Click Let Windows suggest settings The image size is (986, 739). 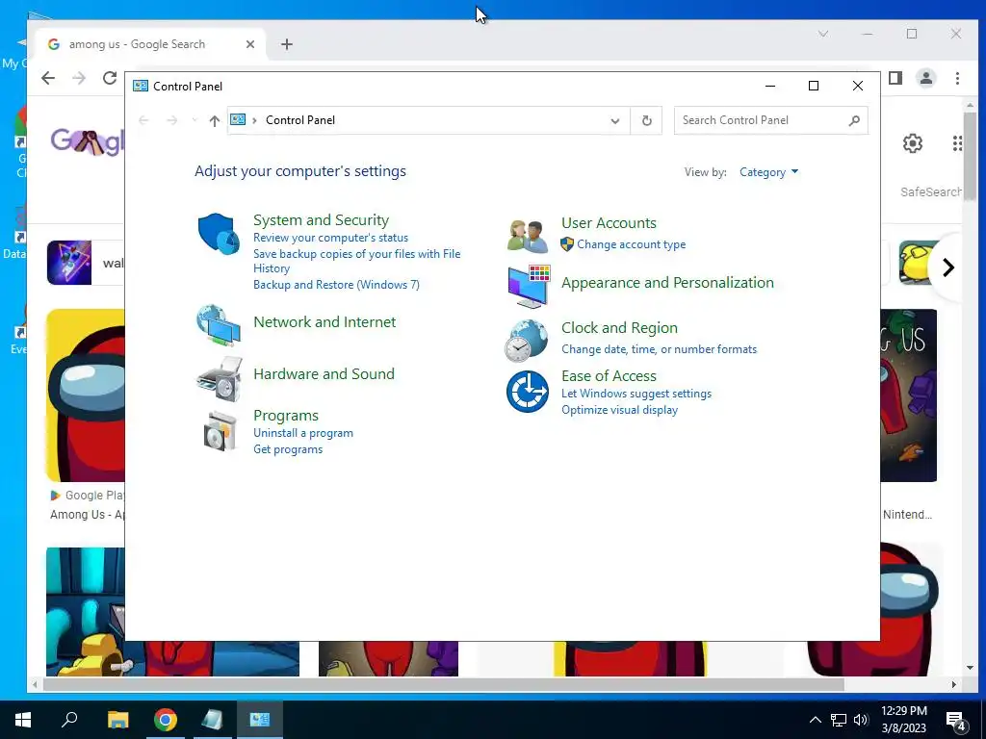pyautogui.click(x=636, y=394)
